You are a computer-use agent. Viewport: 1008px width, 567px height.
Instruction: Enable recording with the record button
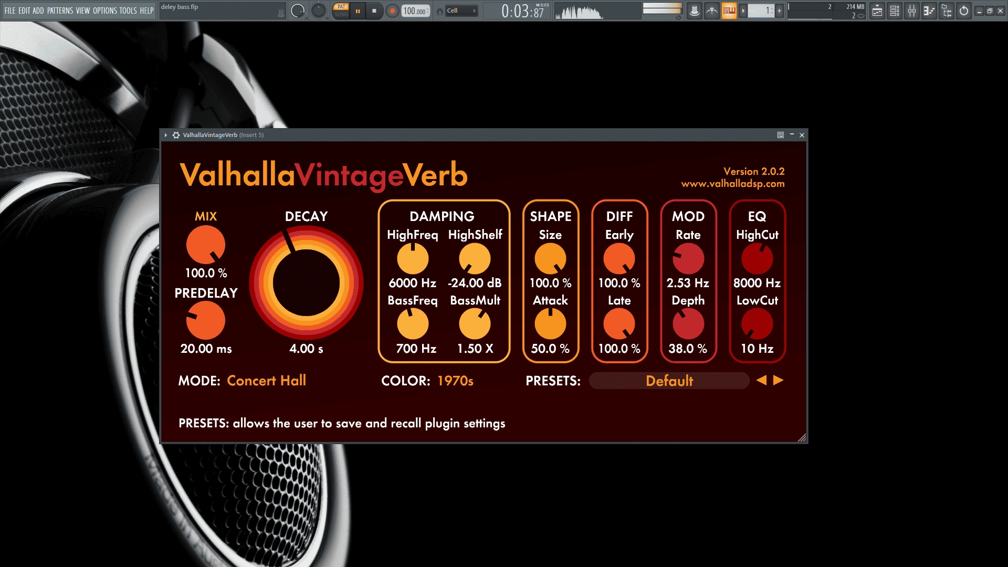(x=392, y=10)
